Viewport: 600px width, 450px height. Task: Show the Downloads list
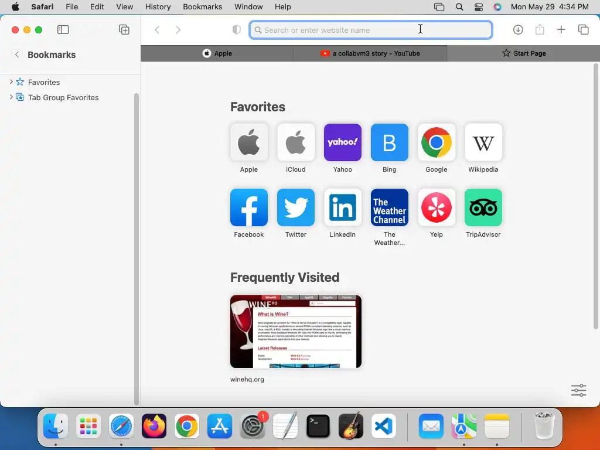[x=518, y=29]
